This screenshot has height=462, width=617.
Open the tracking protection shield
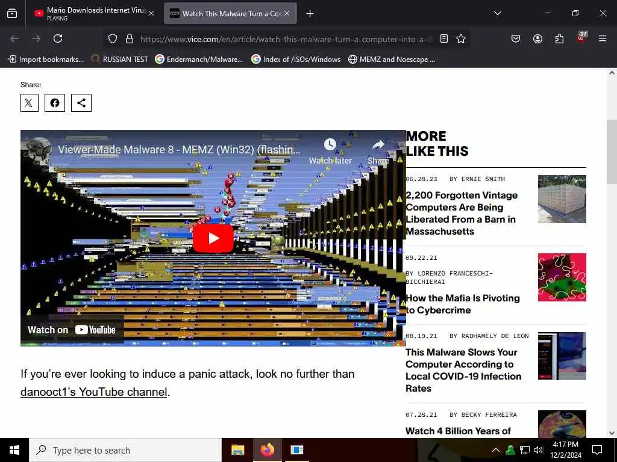coord(113,38)
